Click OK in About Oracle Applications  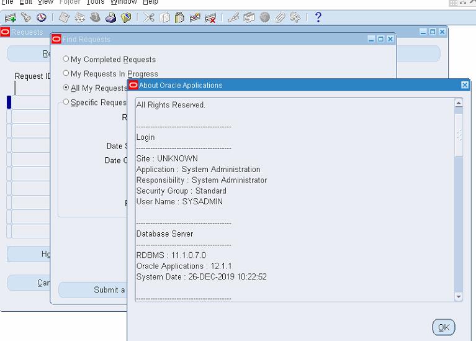tap(444, 327)
